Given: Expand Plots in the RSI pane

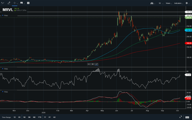Looking at the screenshot, I should [x=5, y=69].
